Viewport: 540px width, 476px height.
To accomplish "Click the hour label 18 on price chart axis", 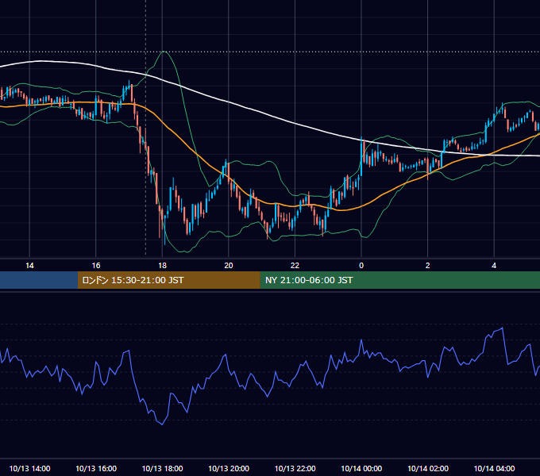I will tap(162, 265).
